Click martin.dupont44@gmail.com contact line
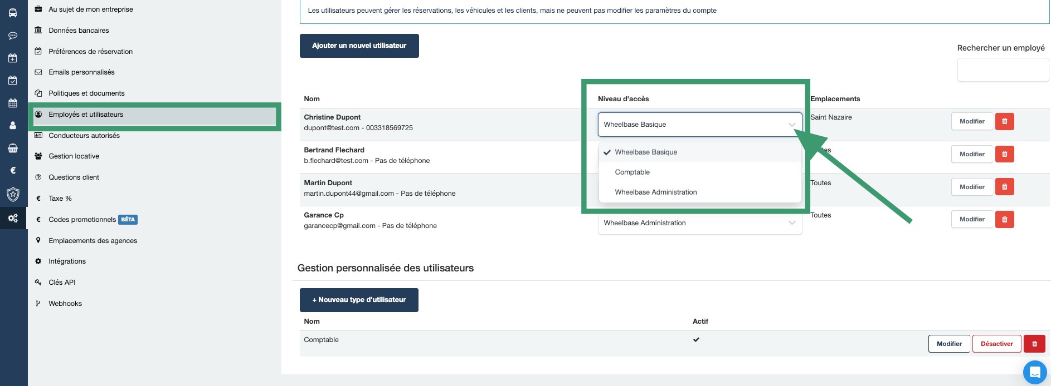This screenshot has width=1051, height=386. (379, 194)
